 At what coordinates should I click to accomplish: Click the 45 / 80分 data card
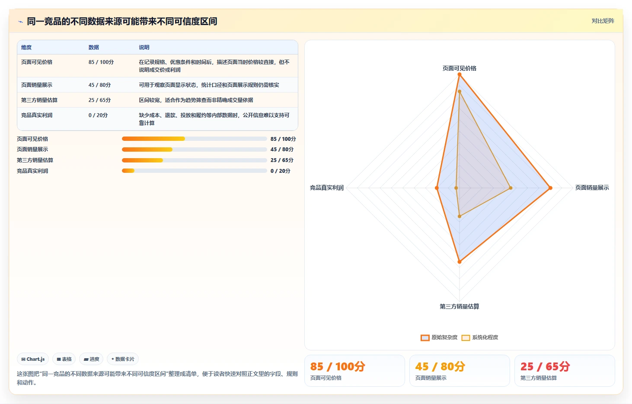click(x=460, y=371)
